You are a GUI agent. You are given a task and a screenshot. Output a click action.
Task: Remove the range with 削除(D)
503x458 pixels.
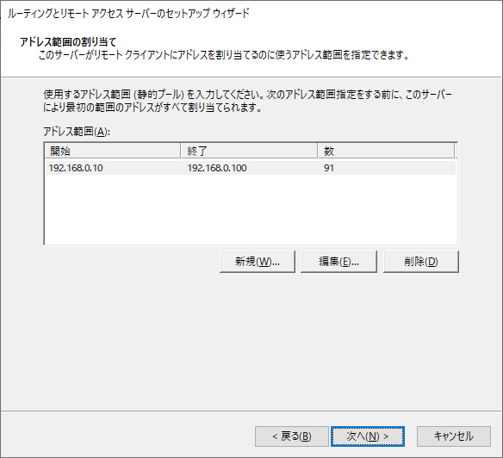[421, 262]
